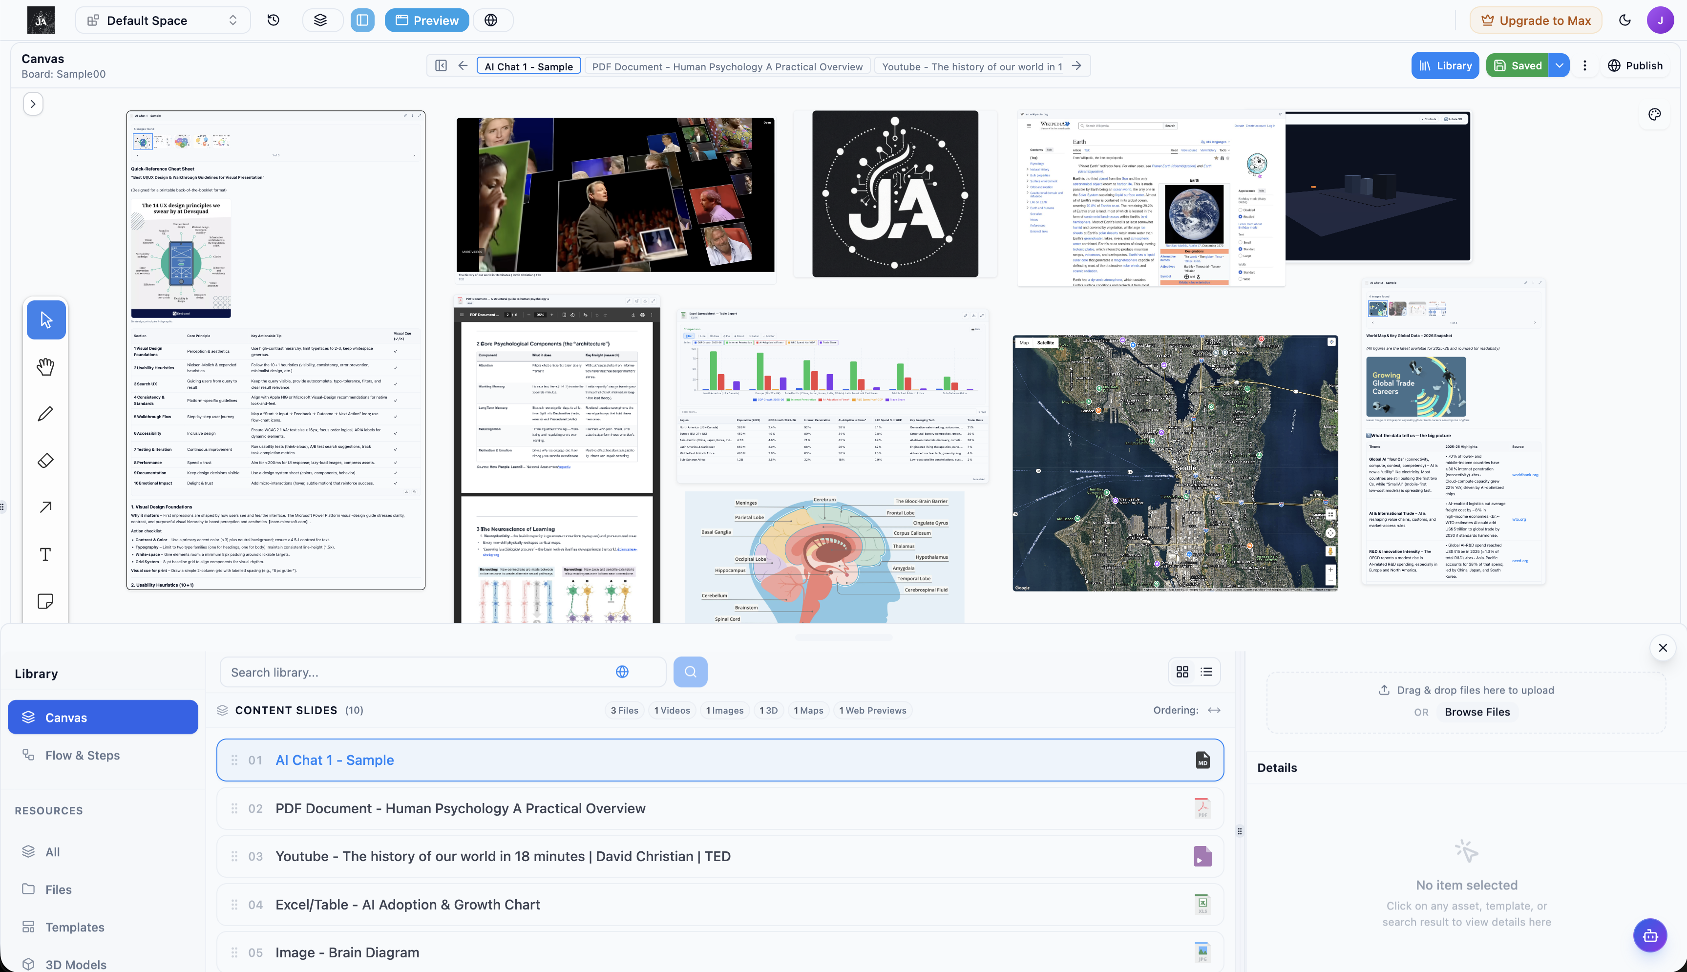Open the Saved button dropdown arrow

tap(1560, 65)
